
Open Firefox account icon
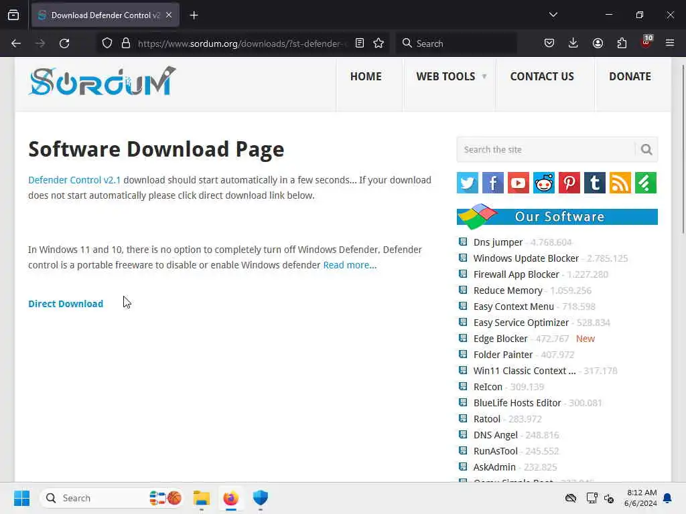coord(598,44)
